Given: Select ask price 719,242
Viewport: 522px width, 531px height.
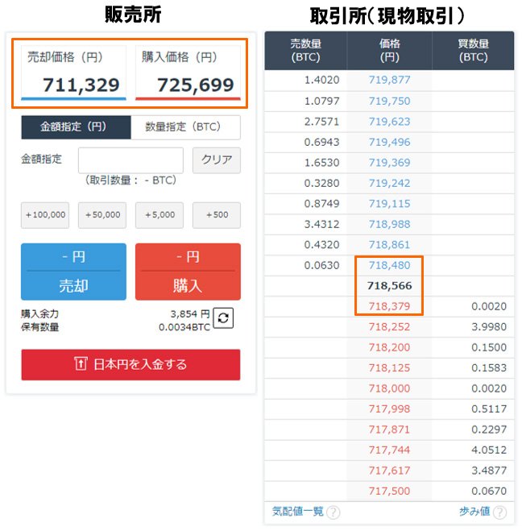Looking at the screenshot, I should pos(389,183).
